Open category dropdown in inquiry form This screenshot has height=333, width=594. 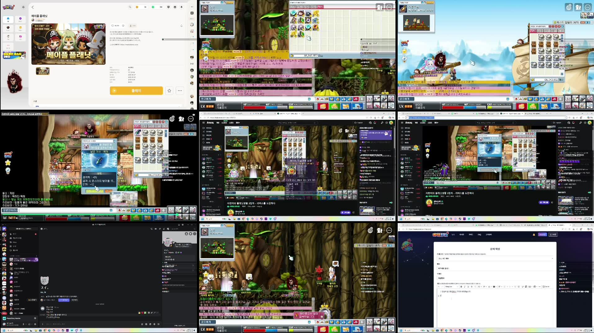pos(495,258)
